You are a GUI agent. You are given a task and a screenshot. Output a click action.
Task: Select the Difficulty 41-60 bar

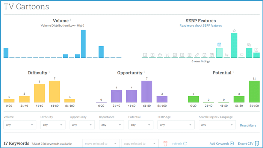point(39,93)
